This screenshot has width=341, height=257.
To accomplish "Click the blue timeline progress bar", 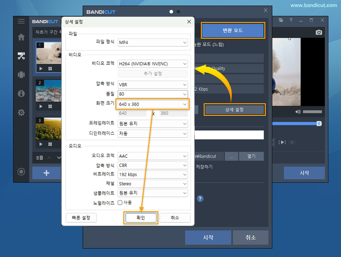I will pyautogui.click(x=294, y=124).
